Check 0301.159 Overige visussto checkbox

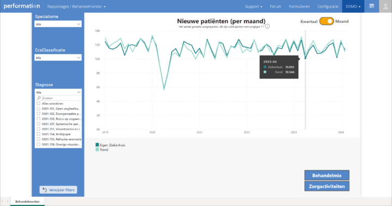(39, 144)
